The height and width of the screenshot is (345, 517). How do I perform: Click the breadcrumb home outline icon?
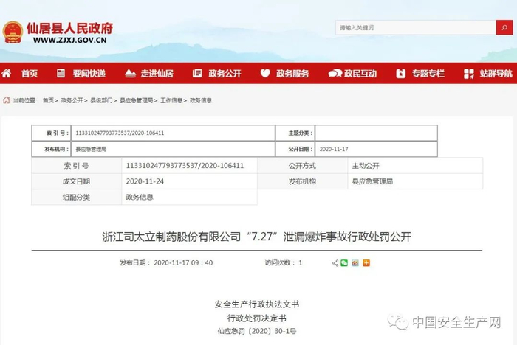tap(6, 100)
